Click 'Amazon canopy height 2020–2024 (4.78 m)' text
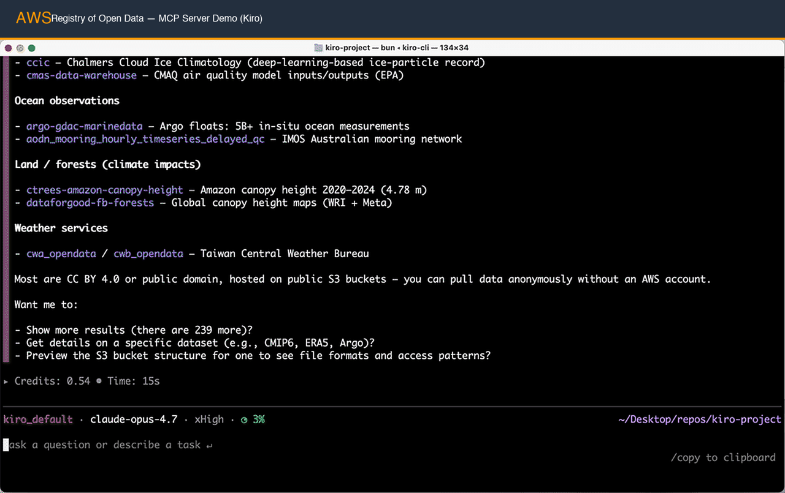 click(313, 190)
